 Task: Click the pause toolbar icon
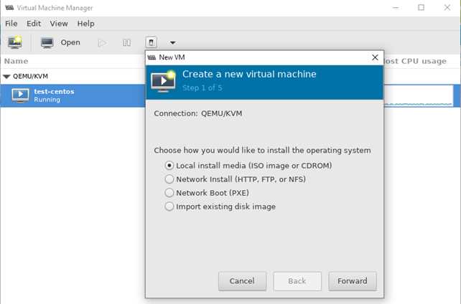coord(126,43)
